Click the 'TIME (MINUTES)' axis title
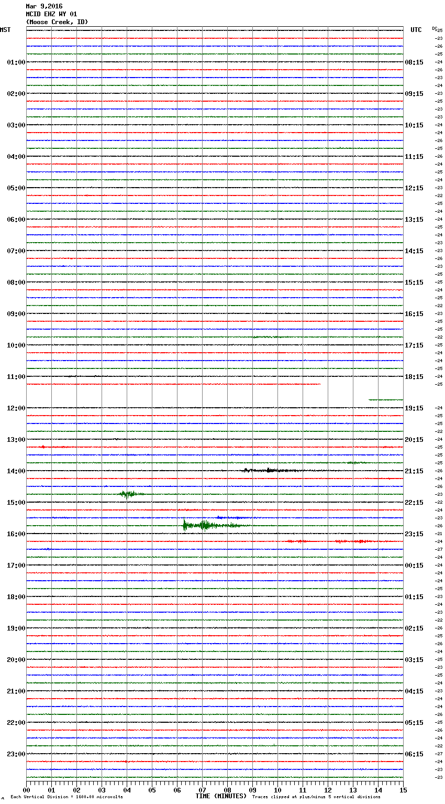The height and width of the screenshot is (804, 445). click(221, 796)
